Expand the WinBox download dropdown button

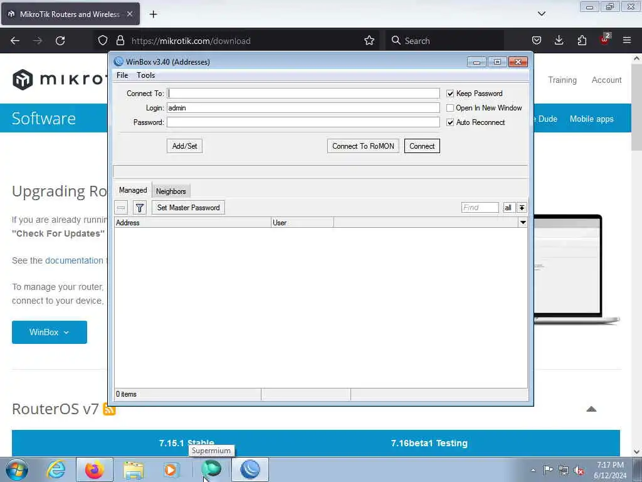50,332
